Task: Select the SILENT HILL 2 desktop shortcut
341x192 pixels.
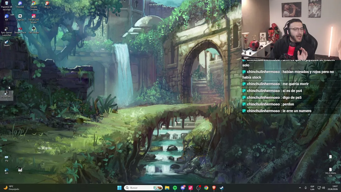Action: [x=7, y=95]
